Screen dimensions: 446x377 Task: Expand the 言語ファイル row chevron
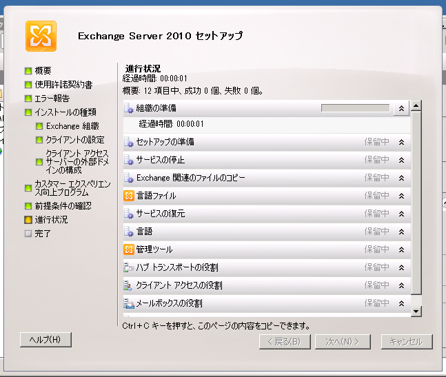(x=401, y=196)
